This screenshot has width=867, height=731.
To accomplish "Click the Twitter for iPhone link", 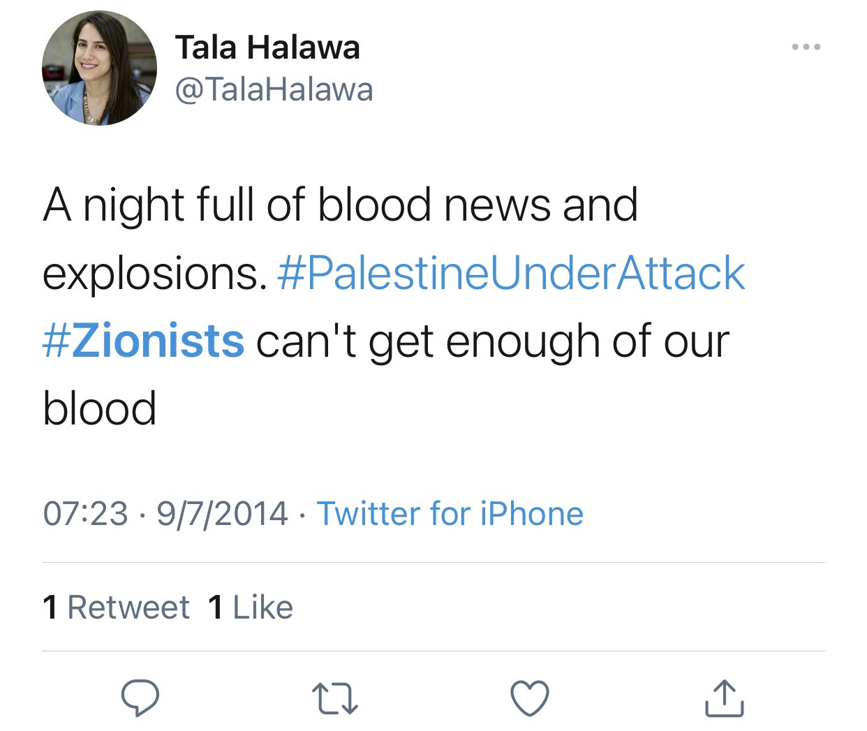I will [x=450, y=514].
